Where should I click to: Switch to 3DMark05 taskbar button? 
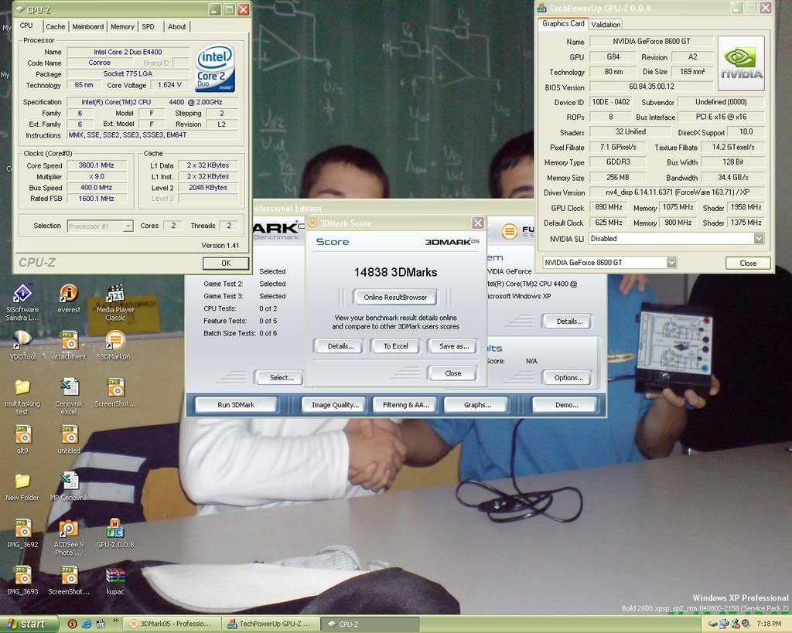pyautogui.click(x=171, y=624)
